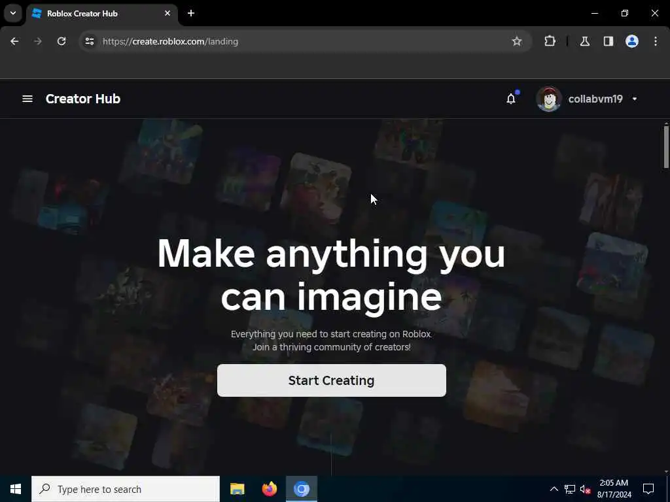Click the Chrome taskbar icon
Image resolution: width=670 pixels, height=502 pixels.
pos(302,489)
